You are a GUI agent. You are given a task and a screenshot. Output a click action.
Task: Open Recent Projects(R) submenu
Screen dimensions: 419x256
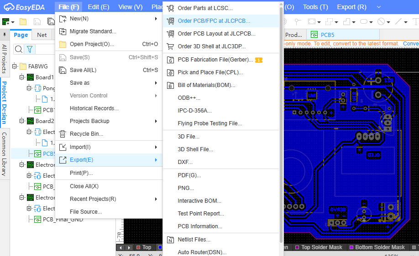coord(109,199)
